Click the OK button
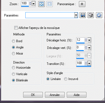This screenshot has width=105, height=103. (x=33, y=95)
